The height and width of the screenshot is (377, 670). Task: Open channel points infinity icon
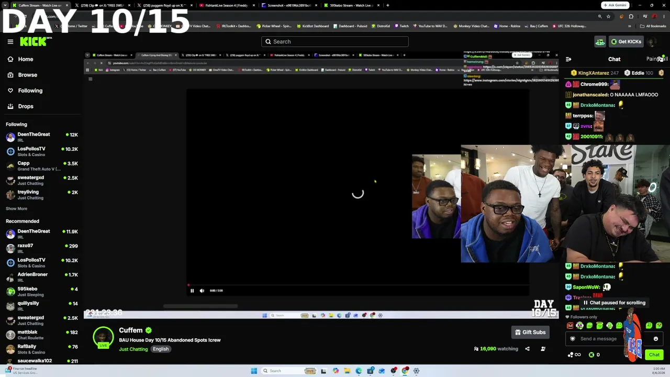pos(574,355)
